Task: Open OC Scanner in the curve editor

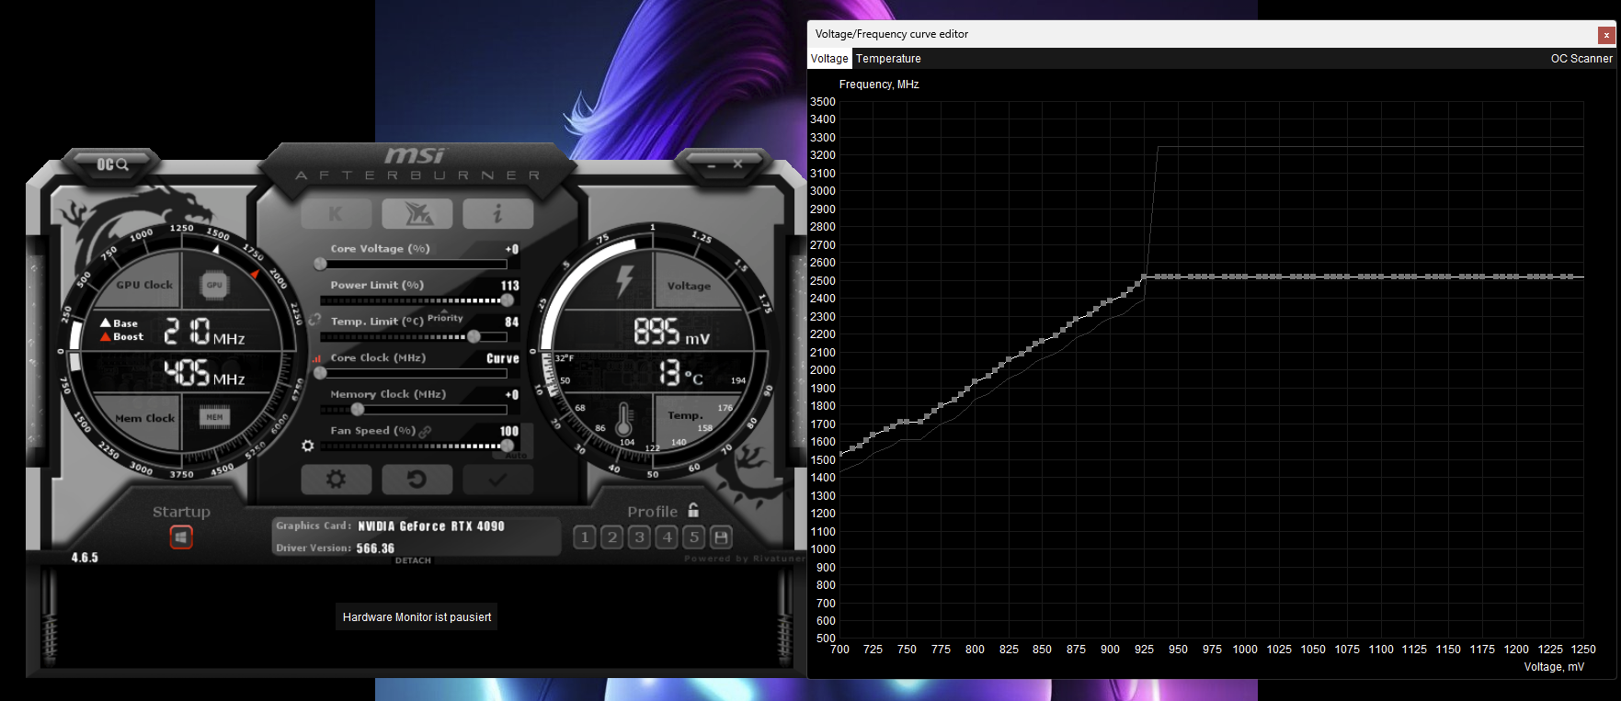Action: coord(1581,58)
